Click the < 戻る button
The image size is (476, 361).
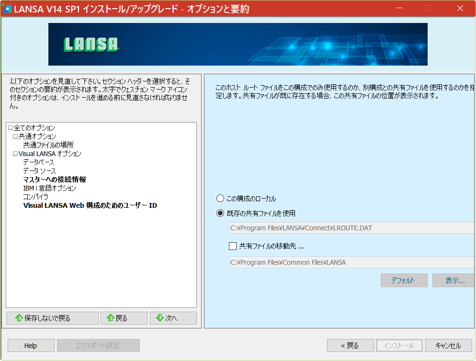(351, 346)
